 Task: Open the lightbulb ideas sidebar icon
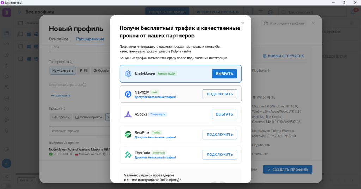coord(7,131)
